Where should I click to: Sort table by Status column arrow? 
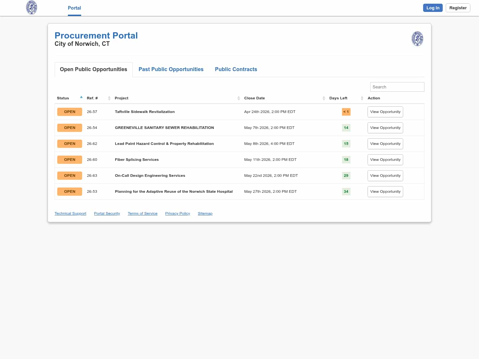pyautogui.click(x=81, y=97)
